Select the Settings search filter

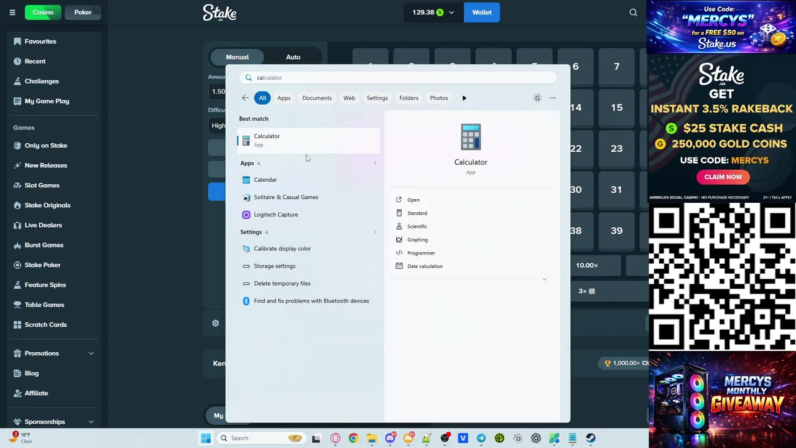coord(377,98)
